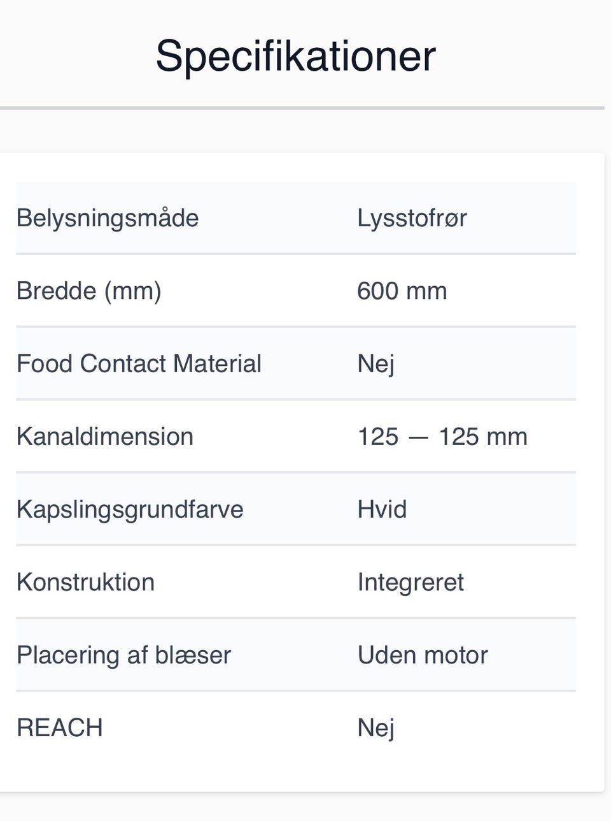Tap the Konstruktion label
Image resolution: width=611 pixels, height=821 pixels.
pos(85,582)
